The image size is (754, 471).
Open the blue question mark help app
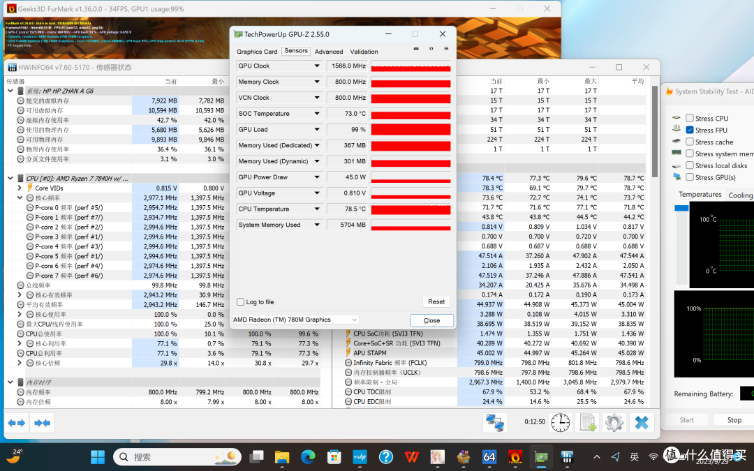[x=385, y=456]
